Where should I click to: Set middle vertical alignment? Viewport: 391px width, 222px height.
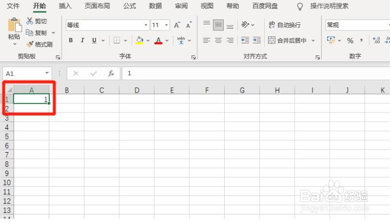tap(218, 25)
